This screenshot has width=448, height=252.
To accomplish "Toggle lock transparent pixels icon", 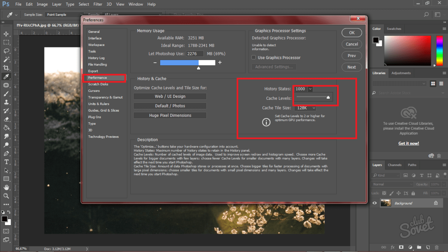I will click(x=384, y=193).
